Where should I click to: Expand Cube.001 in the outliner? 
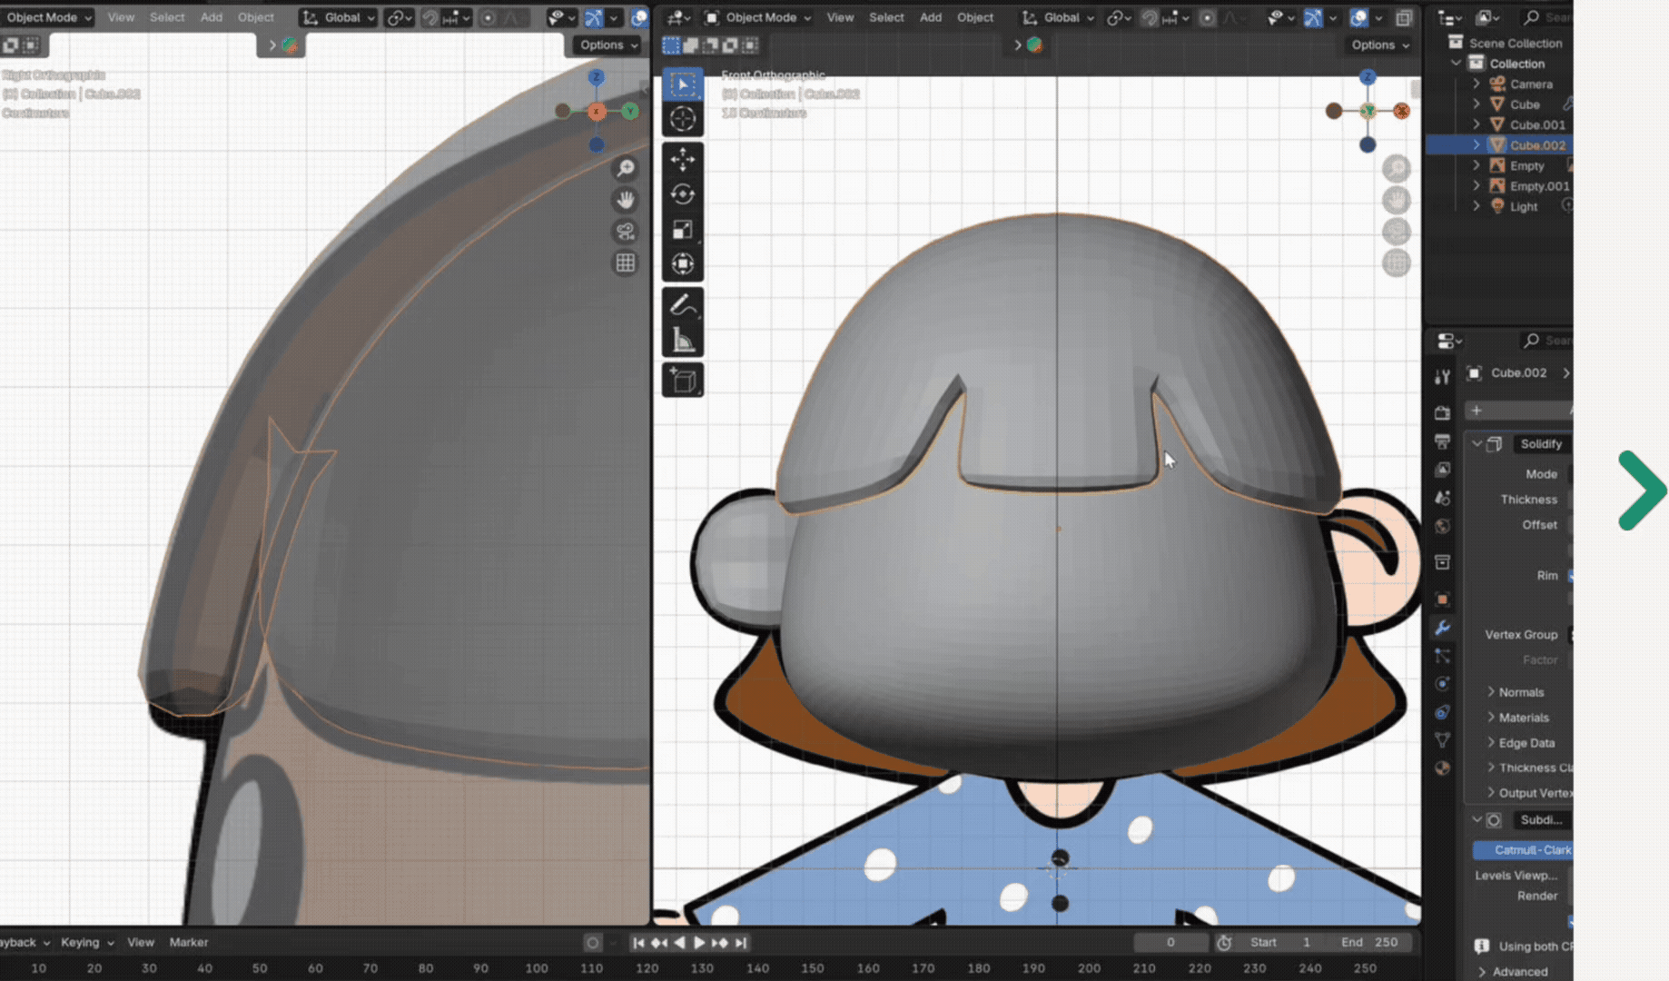[x=1476, y=124]
